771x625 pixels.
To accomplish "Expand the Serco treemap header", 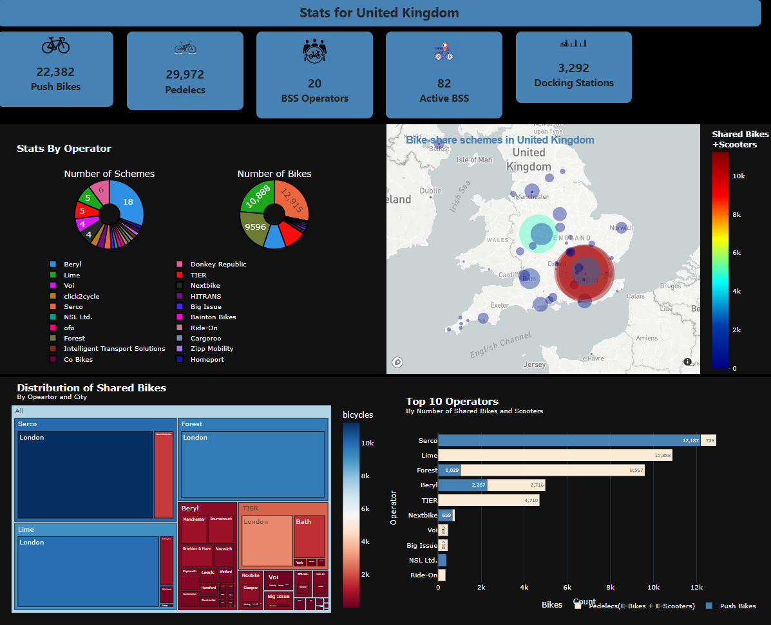I will (95, 424).
